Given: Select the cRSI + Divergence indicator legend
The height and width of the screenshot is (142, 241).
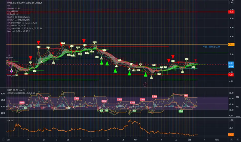Looking at the screenshot, I should pos(22,93).
